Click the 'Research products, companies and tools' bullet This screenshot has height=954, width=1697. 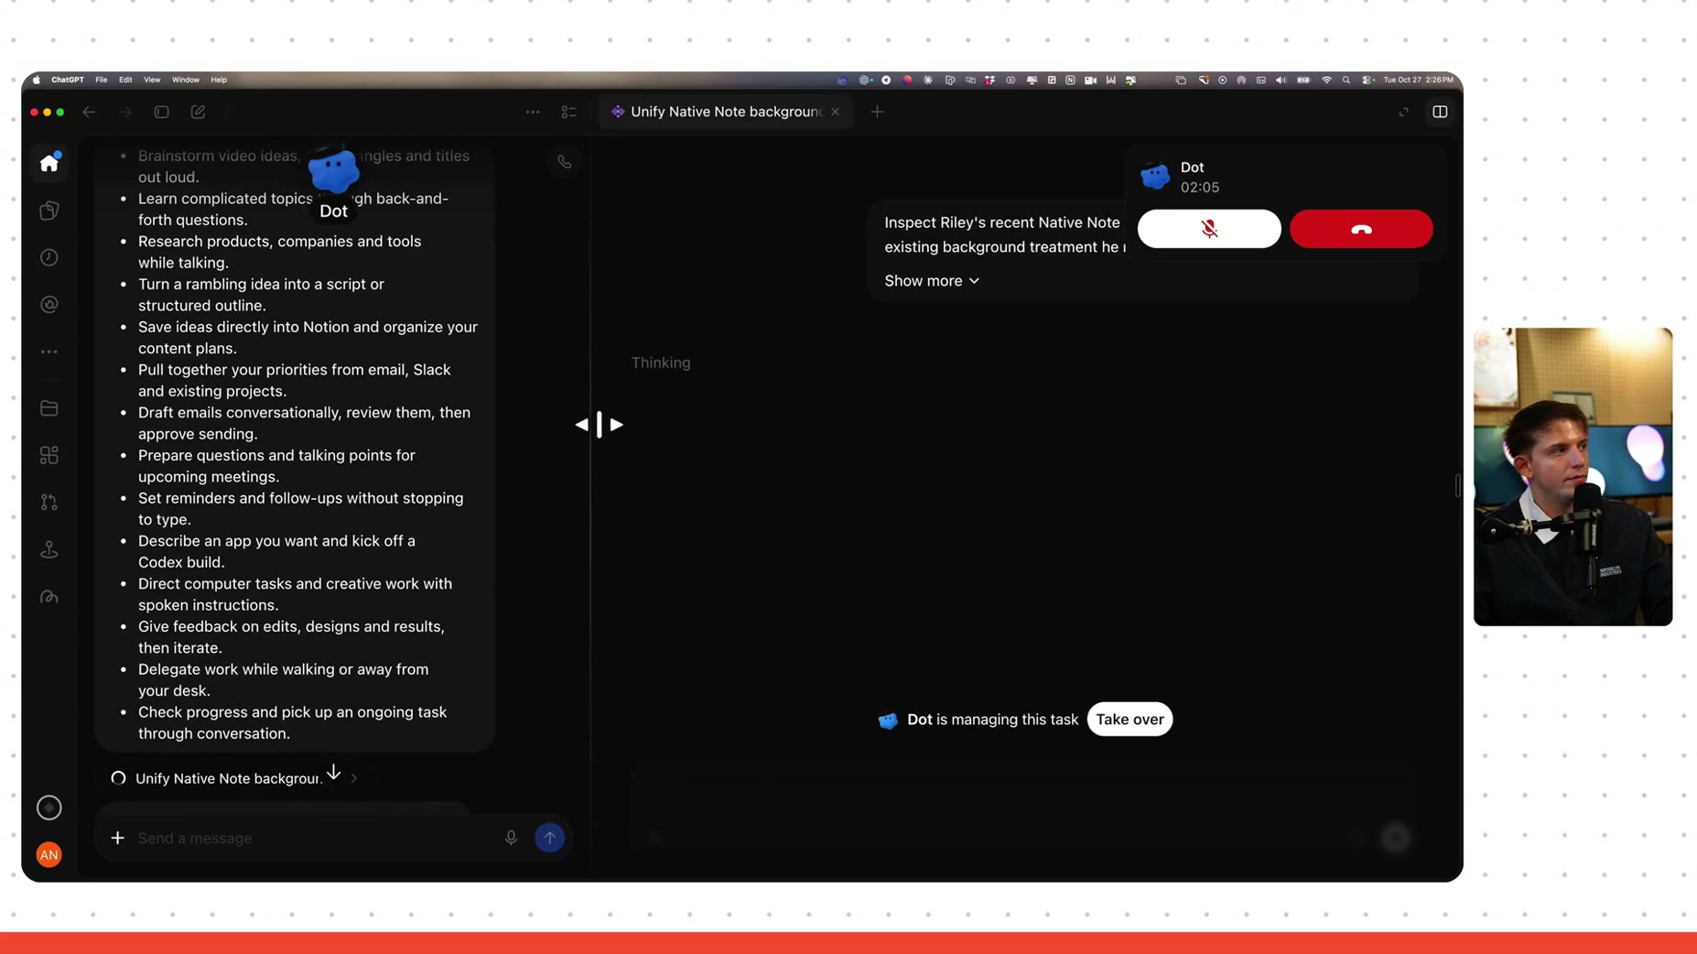coord(279,252)
